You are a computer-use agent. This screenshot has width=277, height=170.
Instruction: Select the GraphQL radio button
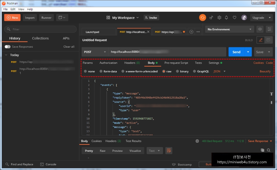pos(194,71)
